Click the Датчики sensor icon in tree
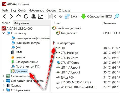The width and height of the screenshot is (120, 93). (13, 71)
